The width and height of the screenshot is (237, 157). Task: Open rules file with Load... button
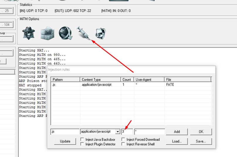[x=177, y=141]
